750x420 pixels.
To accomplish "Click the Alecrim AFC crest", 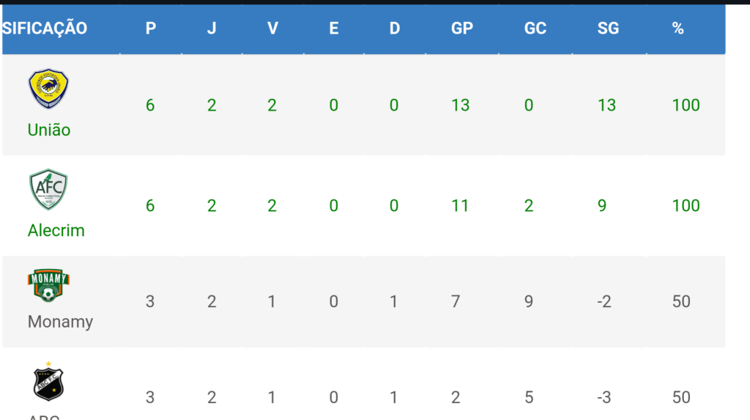I will click(x=48, y=189).
